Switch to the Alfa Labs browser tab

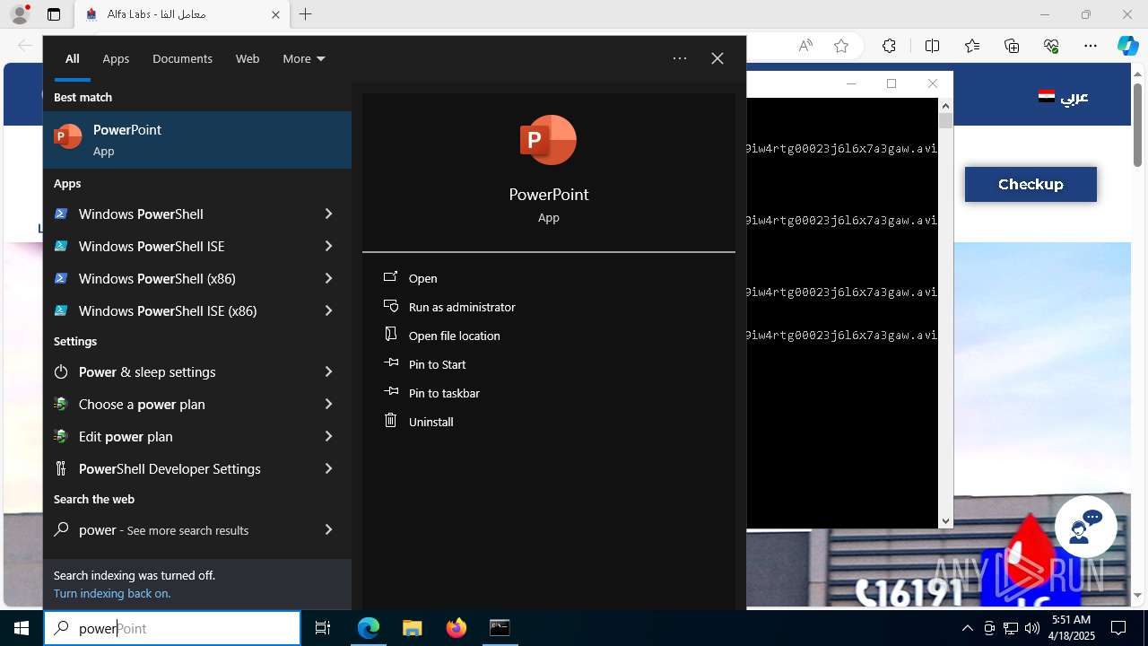[x=182, y=14]
